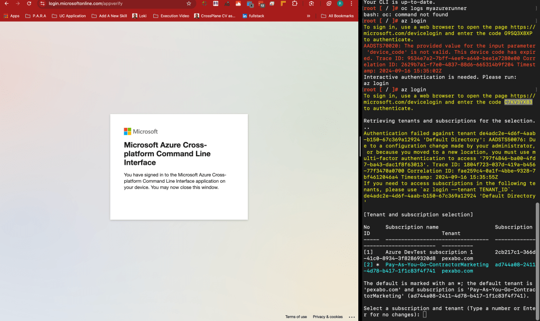
Task: Click the terminal subscription selection prompt cursor
Action: click(x=425, y=315)
